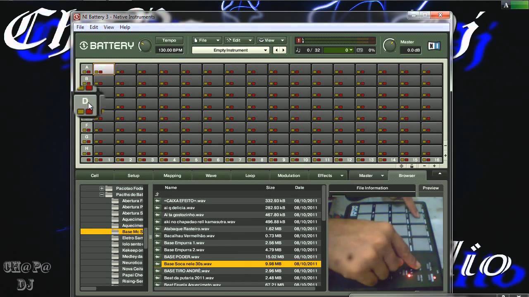
Task: Click the Tempo knob
Action: coord(145,45)
